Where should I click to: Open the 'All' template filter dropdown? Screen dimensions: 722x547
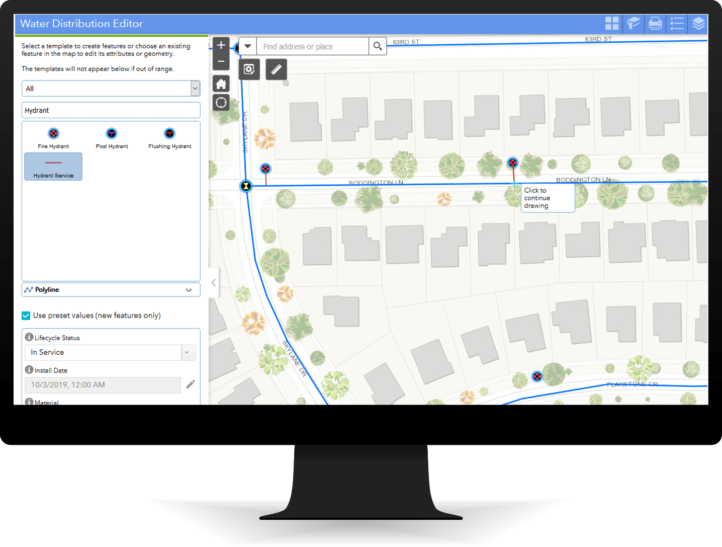[x=195, y=88]
